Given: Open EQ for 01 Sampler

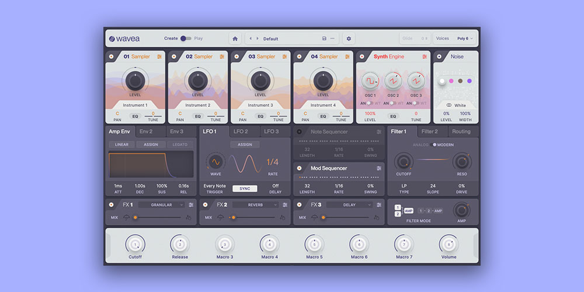Looking at the screenshot, I should coord(135,116).
